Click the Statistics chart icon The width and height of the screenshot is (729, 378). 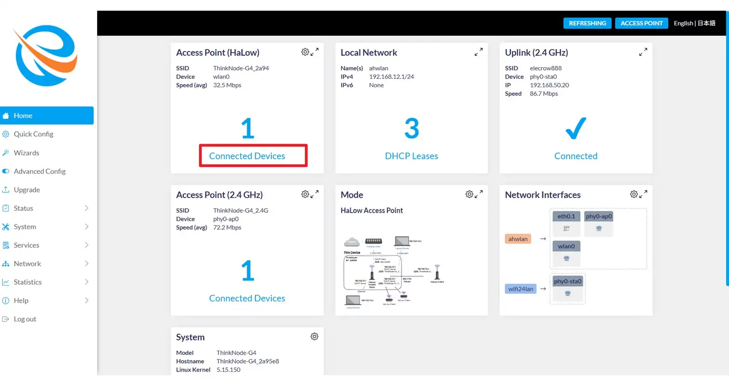point(6,282)
